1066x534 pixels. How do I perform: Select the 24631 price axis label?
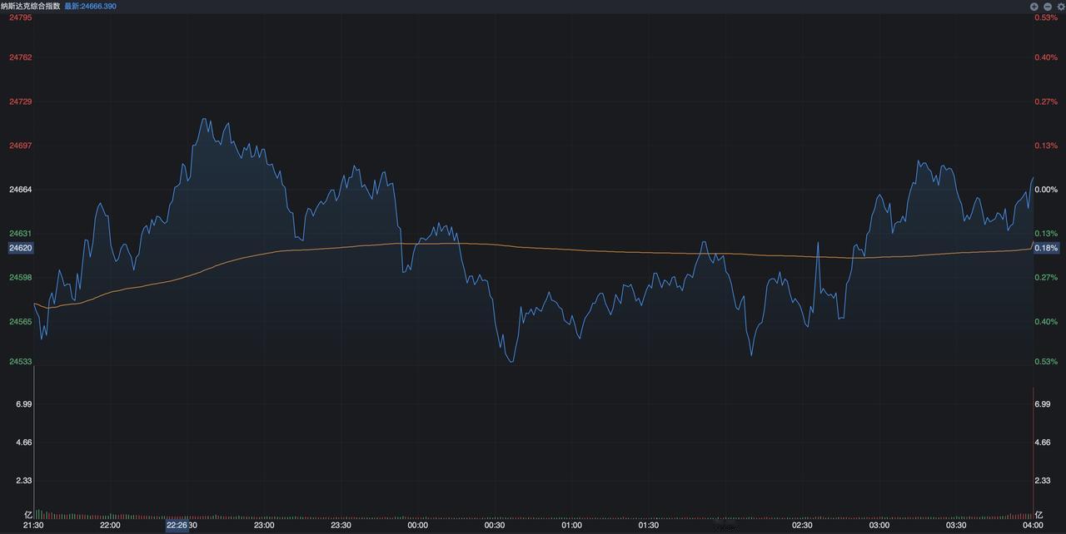[21, 234]
